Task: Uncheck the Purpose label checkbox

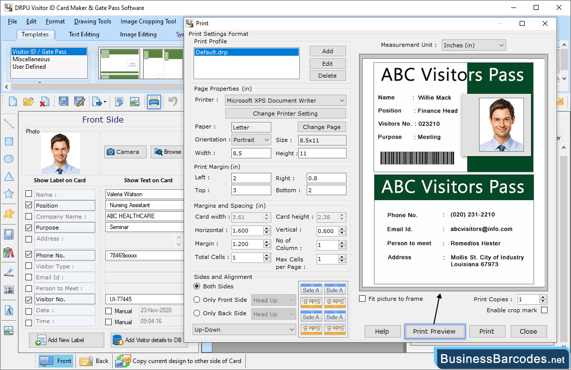Action: [29, 228]
